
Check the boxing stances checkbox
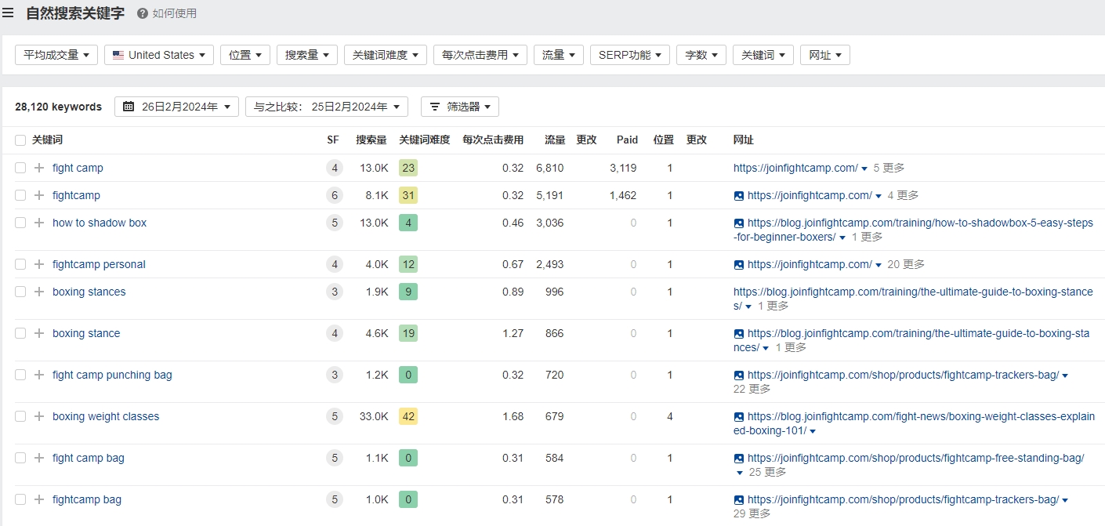click(x=20, y=292)
